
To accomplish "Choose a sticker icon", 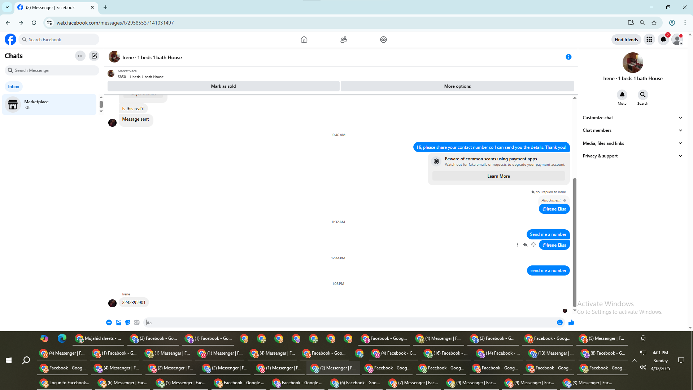I will click(128, 322).
